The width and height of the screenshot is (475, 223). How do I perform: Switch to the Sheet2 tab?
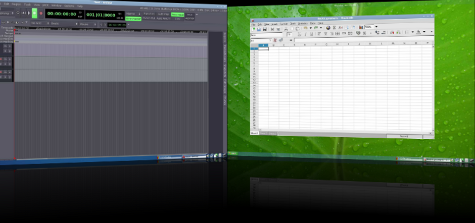(x=263, y=133)
